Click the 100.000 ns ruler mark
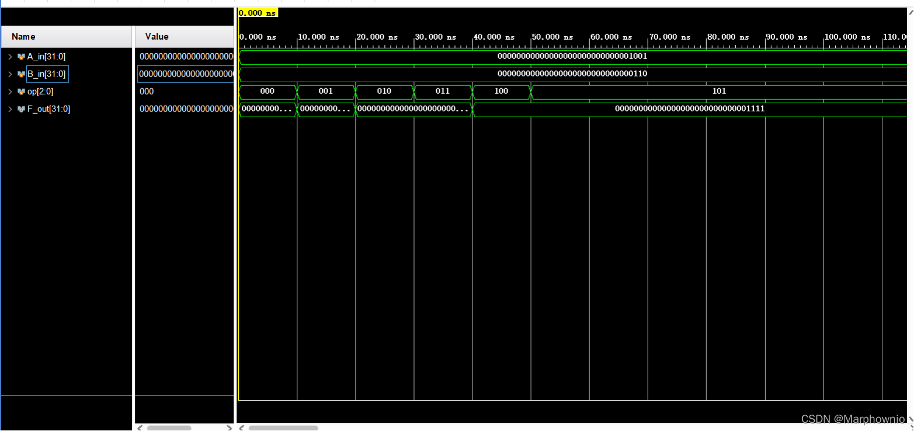This screenshot has width=914, height=431. pyautogui.click(x=847, y=37)
